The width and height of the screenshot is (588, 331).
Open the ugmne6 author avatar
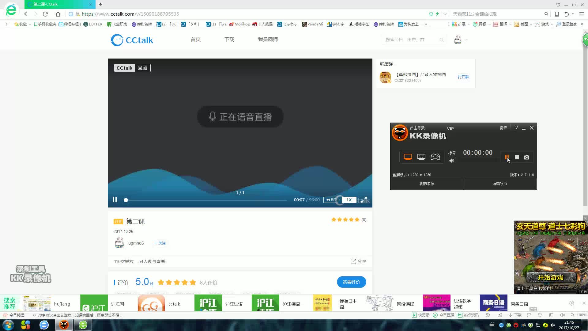(119, 243)
